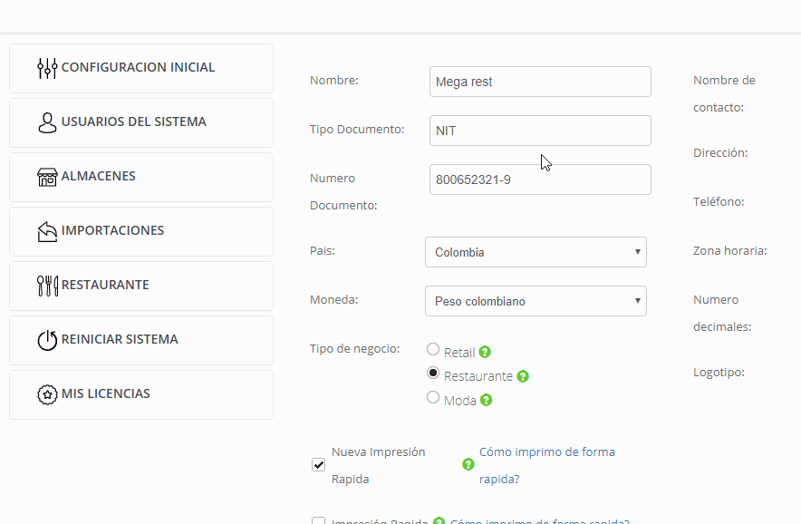Viewport: 801px width, 524px height.
Task: Uncheck Nueva Impresión Rapida
Action: tap(318, 464)
